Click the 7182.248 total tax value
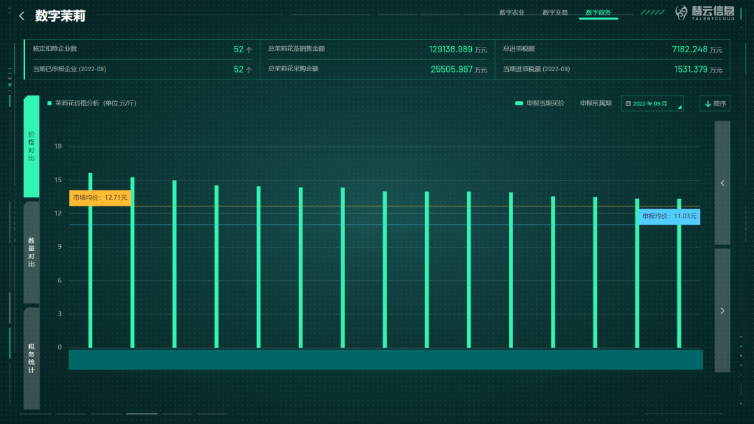754x424 pixels. [690, 50]
